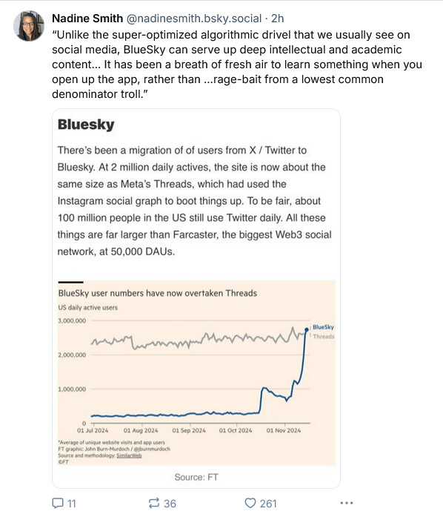
Task: Open the three-dot more options menu
Action: 346,503
